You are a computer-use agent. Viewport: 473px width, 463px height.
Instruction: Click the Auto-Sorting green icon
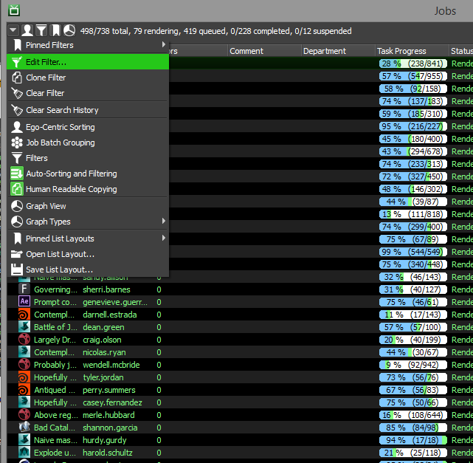tap(17, 174)
